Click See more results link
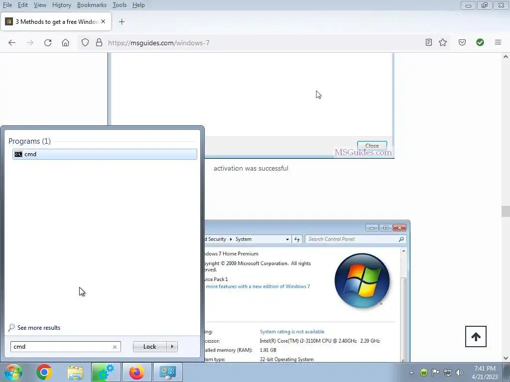 coord(39,327)
